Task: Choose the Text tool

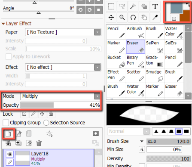Action: coord(155,6)
